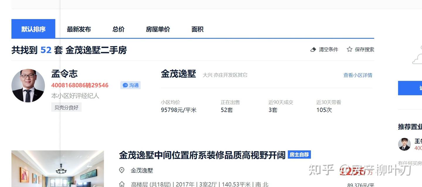The image size is (422, 187).
Task: Click the 共找到 52 套 result count
Action: click(37, 50)
